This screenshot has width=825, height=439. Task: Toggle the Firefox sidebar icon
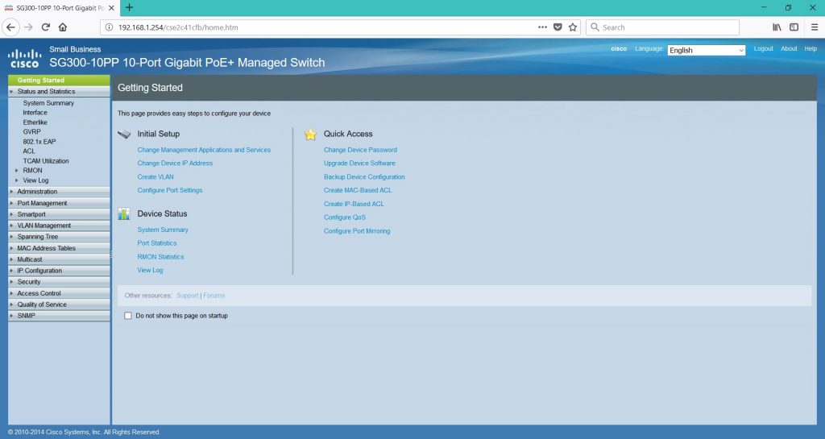(794, 27)
